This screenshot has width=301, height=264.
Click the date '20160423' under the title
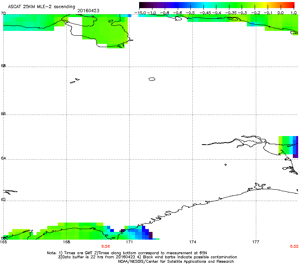88,11
